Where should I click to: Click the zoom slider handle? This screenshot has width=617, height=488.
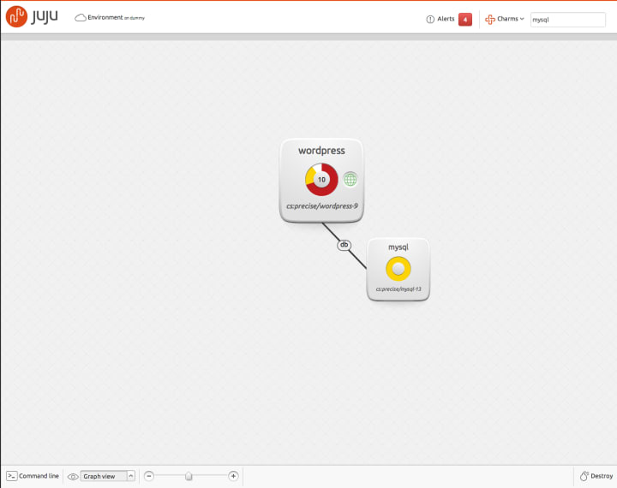click(x=189, y=476)
